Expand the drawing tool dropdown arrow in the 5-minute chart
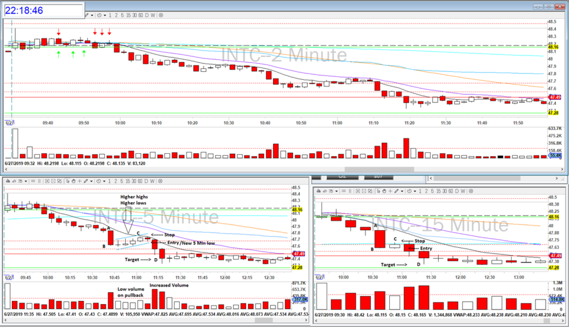This screenshot has height=327, width=569. [92, 181]
